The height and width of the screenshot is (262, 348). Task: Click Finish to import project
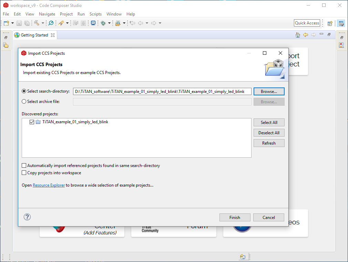(x=235, y=217)
